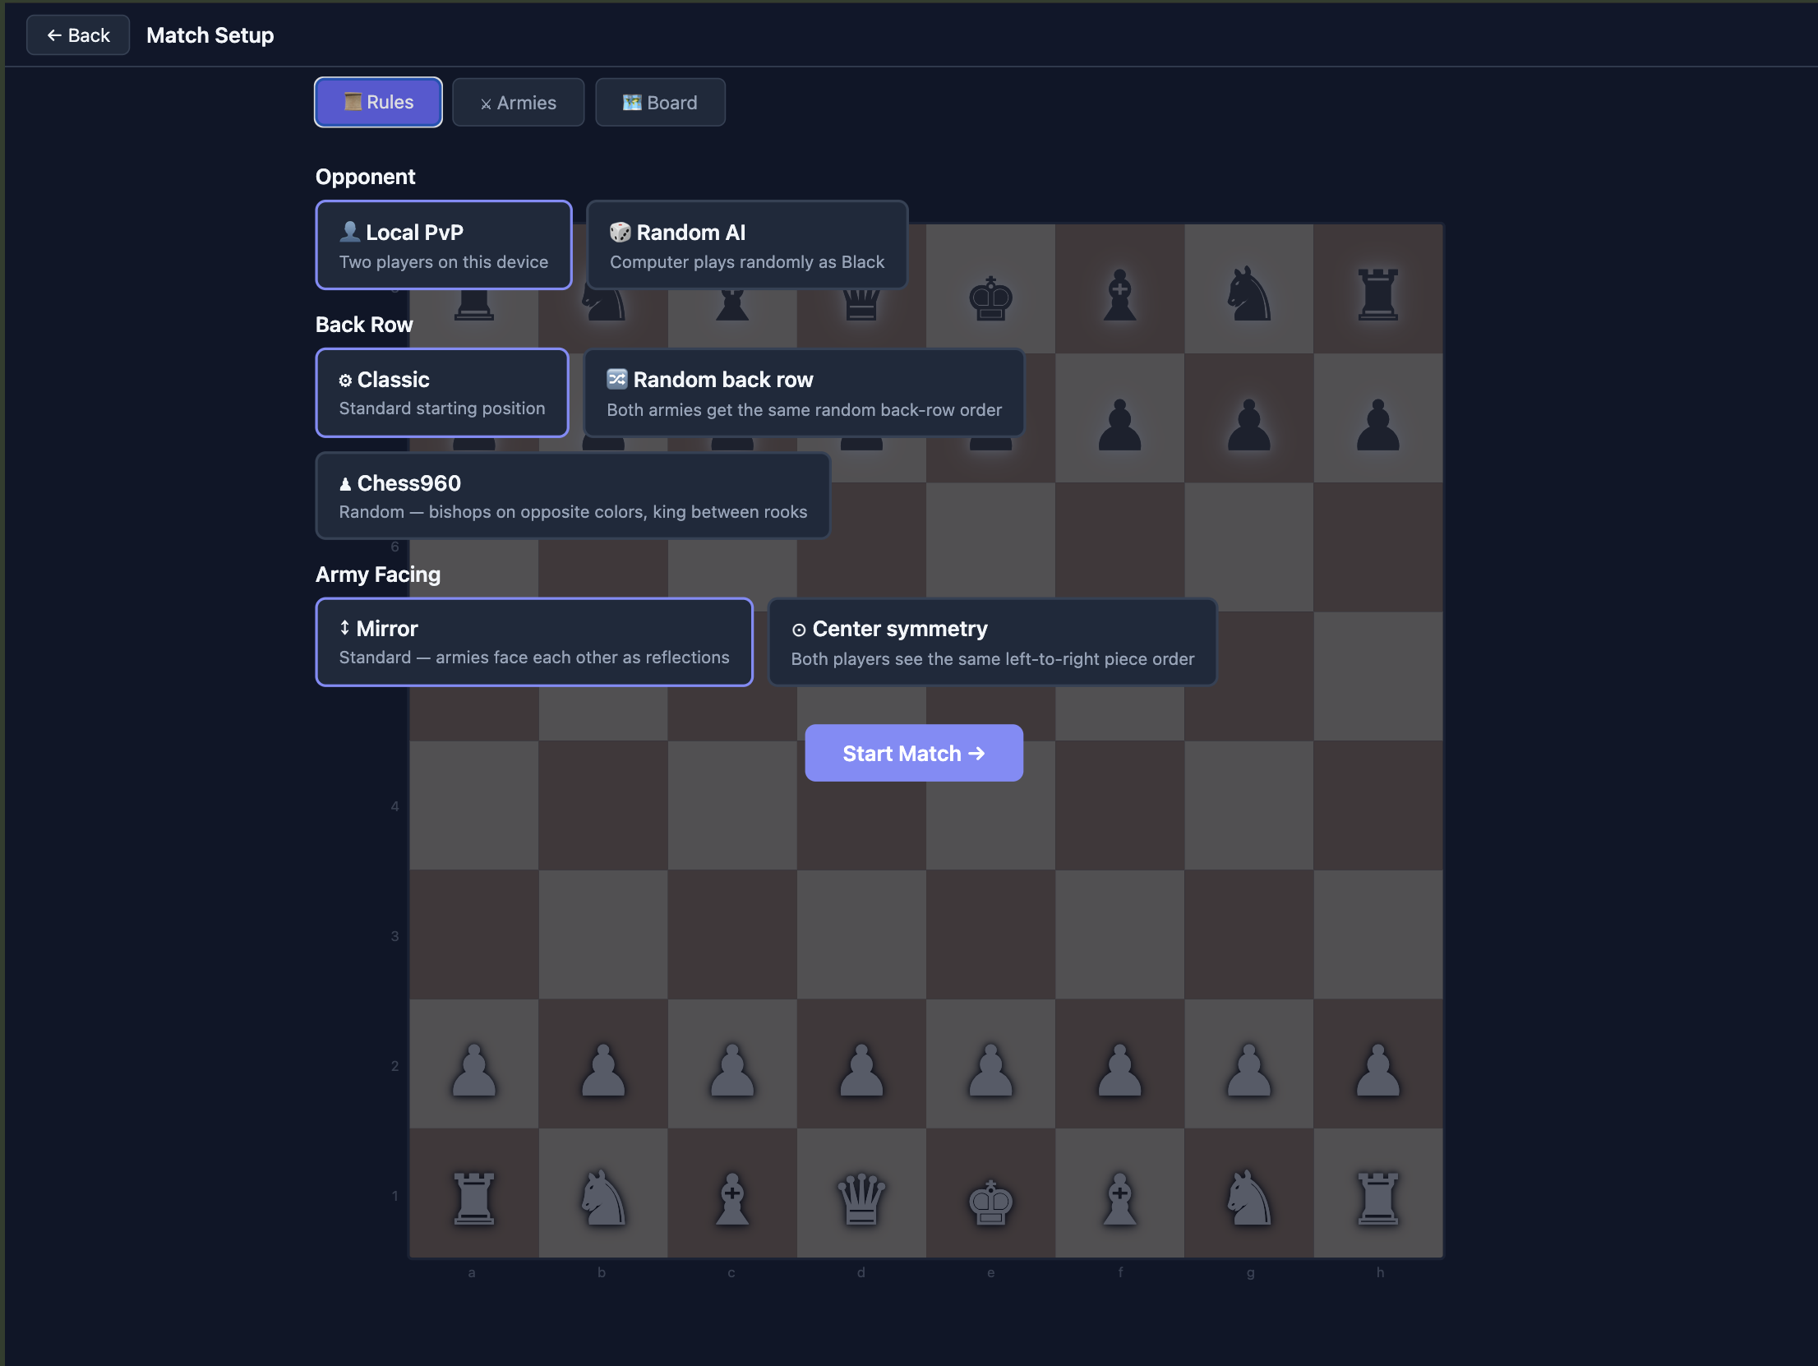The height and width of the screenshot is (1366, 1818).
Task: Click the white rook on a1
Action: (x=474, y=1198)
